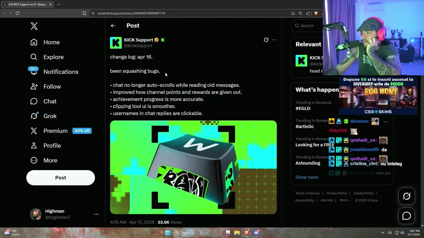This screenshot has width=424, height=238.
Task: Click browser back arrow
Action: click(x=4, y=13)
